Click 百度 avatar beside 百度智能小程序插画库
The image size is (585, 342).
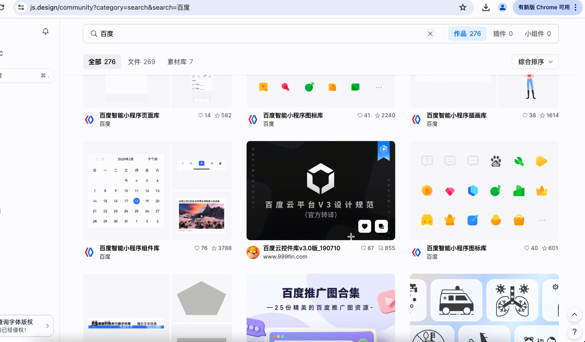click(417, 119)
